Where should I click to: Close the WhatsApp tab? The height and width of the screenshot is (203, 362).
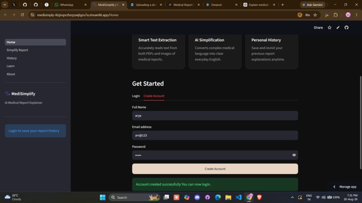tap(85, 4)
